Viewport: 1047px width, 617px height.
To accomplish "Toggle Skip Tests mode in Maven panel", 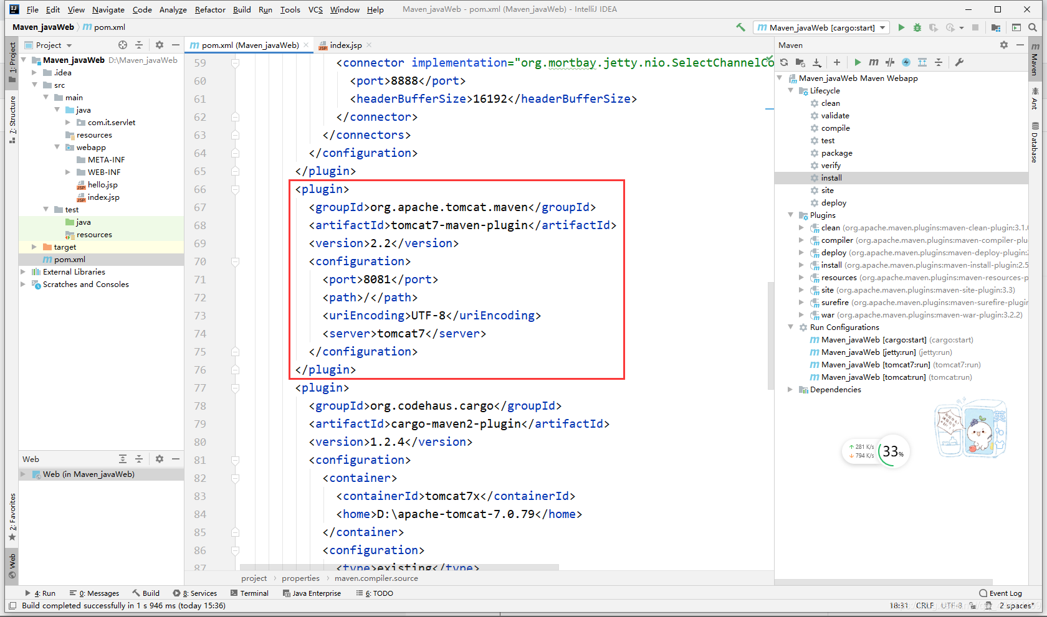I will 906,62.
